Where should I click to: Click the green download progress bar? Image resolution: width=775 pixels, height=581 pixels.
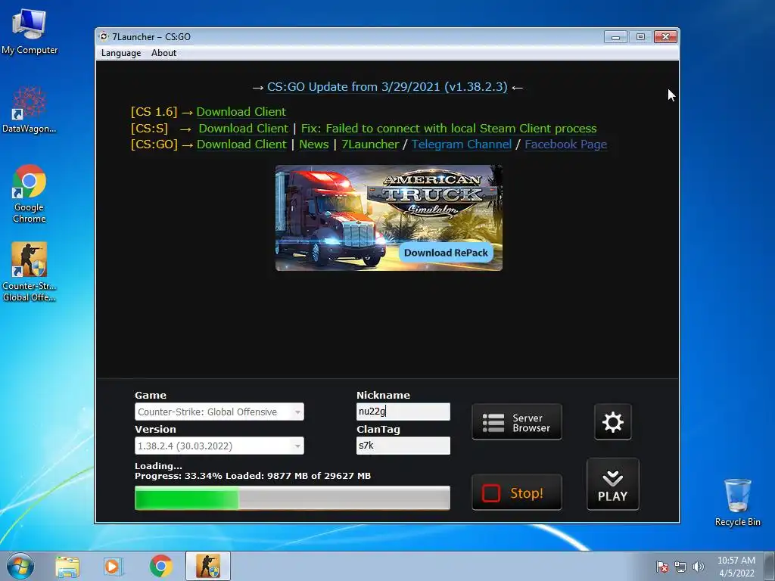[x=292, y=498]
